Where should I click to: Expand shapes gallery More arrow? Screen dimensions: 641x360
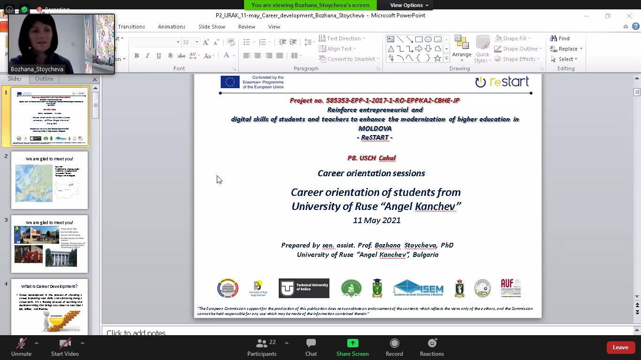(446, 59)
